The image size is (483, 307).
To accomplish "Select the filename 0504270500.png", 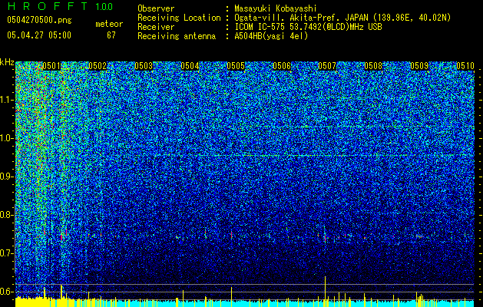I will tap(39, 20).
